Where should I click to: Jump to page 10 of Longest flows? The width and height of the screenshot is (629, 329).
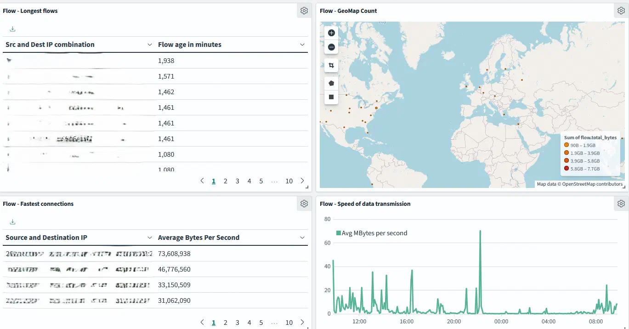289,181
